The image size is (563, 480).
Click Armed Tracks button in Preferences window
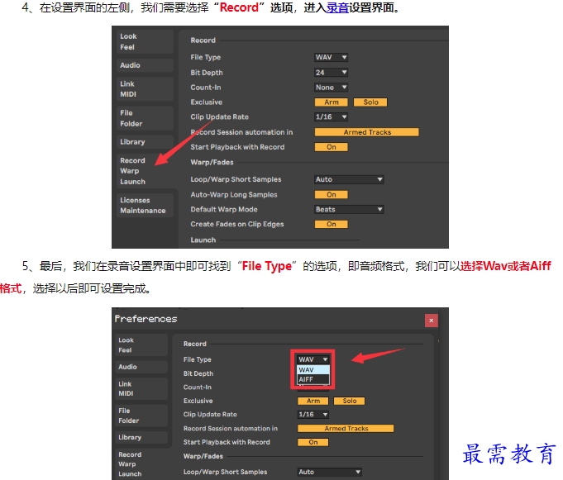coord(346,428)
